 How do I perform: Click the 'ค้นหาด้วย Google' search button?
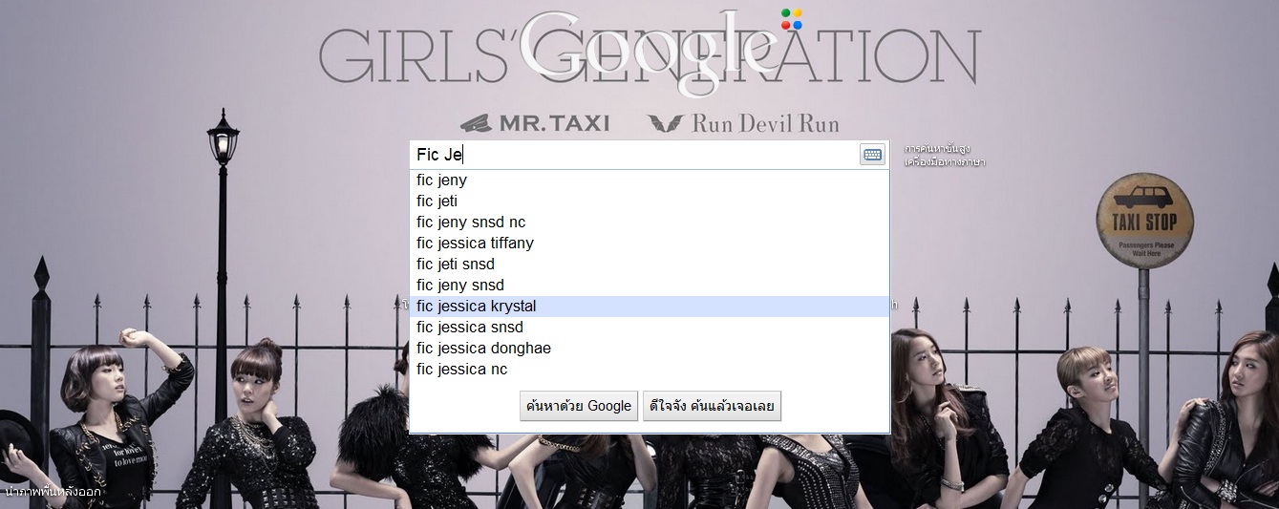[x=579, y=406]
